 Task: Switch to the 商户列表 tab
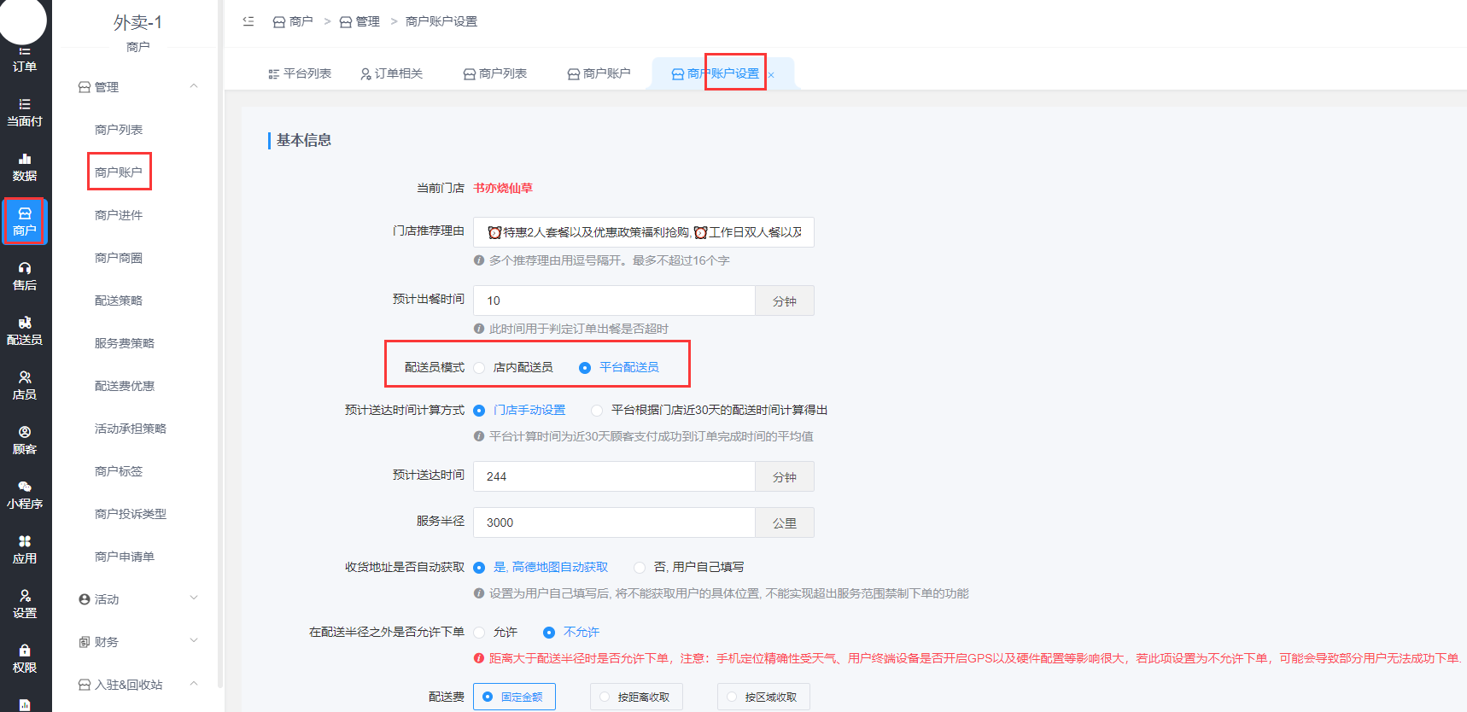[x=495, y=73]
